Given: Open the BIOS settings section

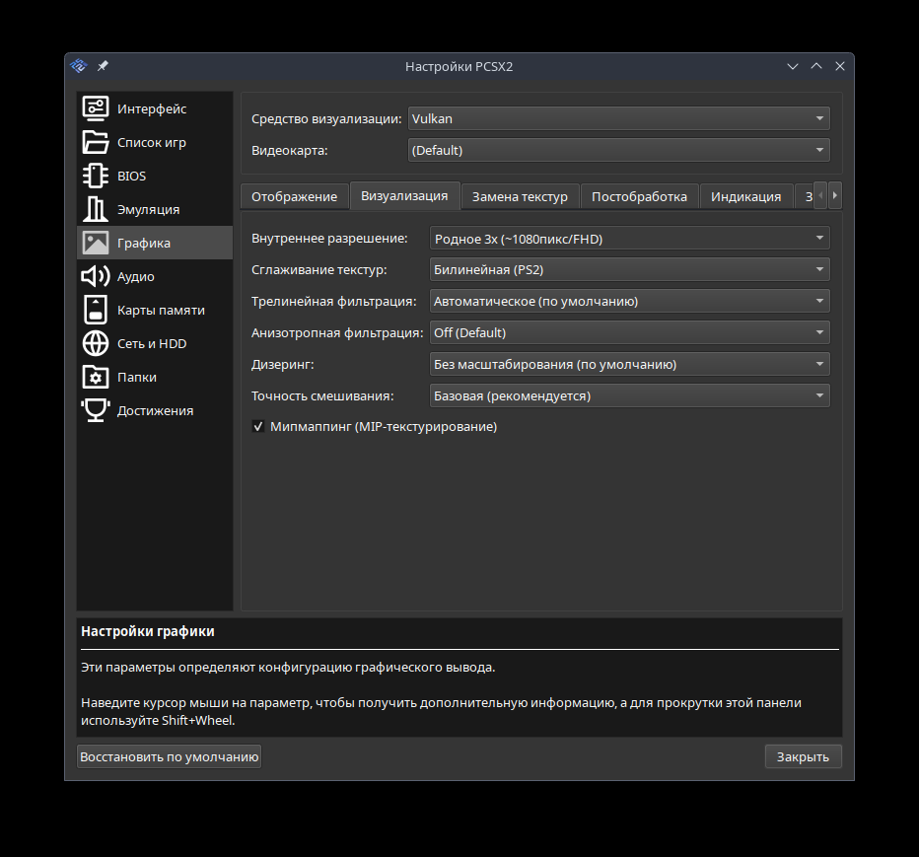Looking at the screenshot, I should click(x=155, y=176).
